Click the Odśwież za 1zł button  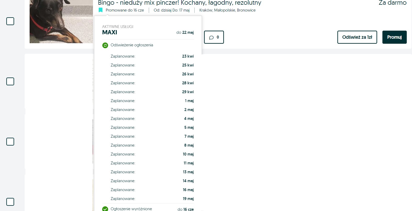click(357, 37)
